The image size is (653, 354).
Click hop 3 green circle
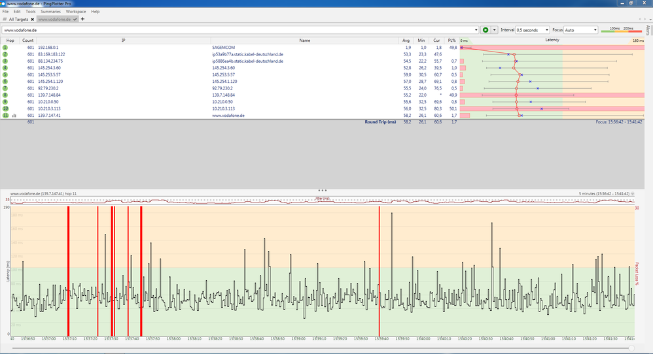[5, 61]
